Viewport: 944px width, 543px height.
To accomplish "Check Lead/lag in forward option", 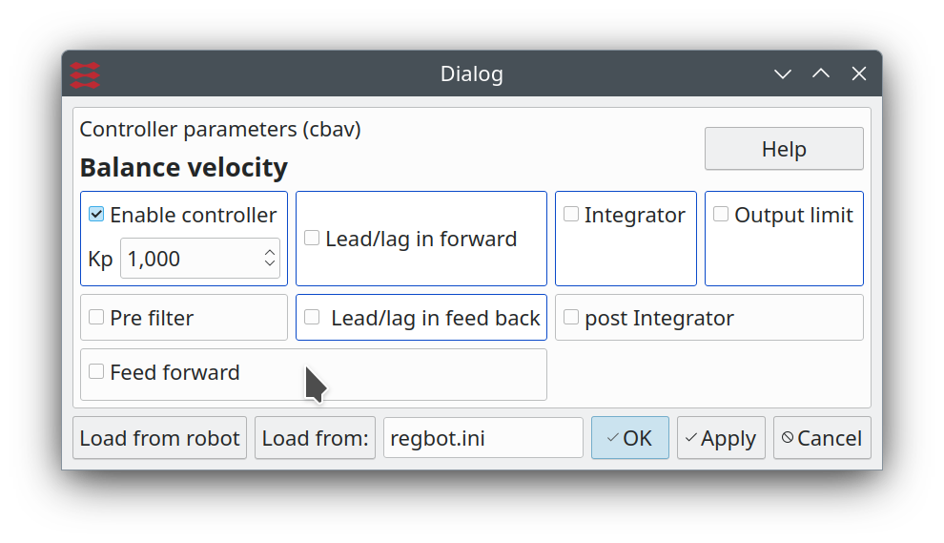I will [x=312, y=239].
